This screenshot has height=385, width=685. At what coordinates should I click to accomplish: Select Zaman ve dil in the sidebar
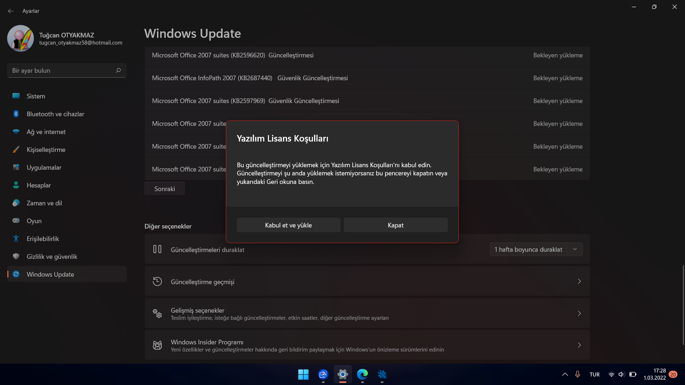click(x=44, y=203)
